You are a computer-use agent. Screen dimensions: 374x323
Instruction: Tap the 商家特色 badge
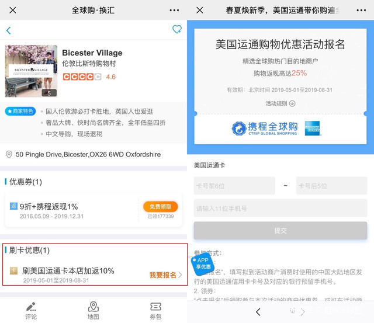point(20,112)
